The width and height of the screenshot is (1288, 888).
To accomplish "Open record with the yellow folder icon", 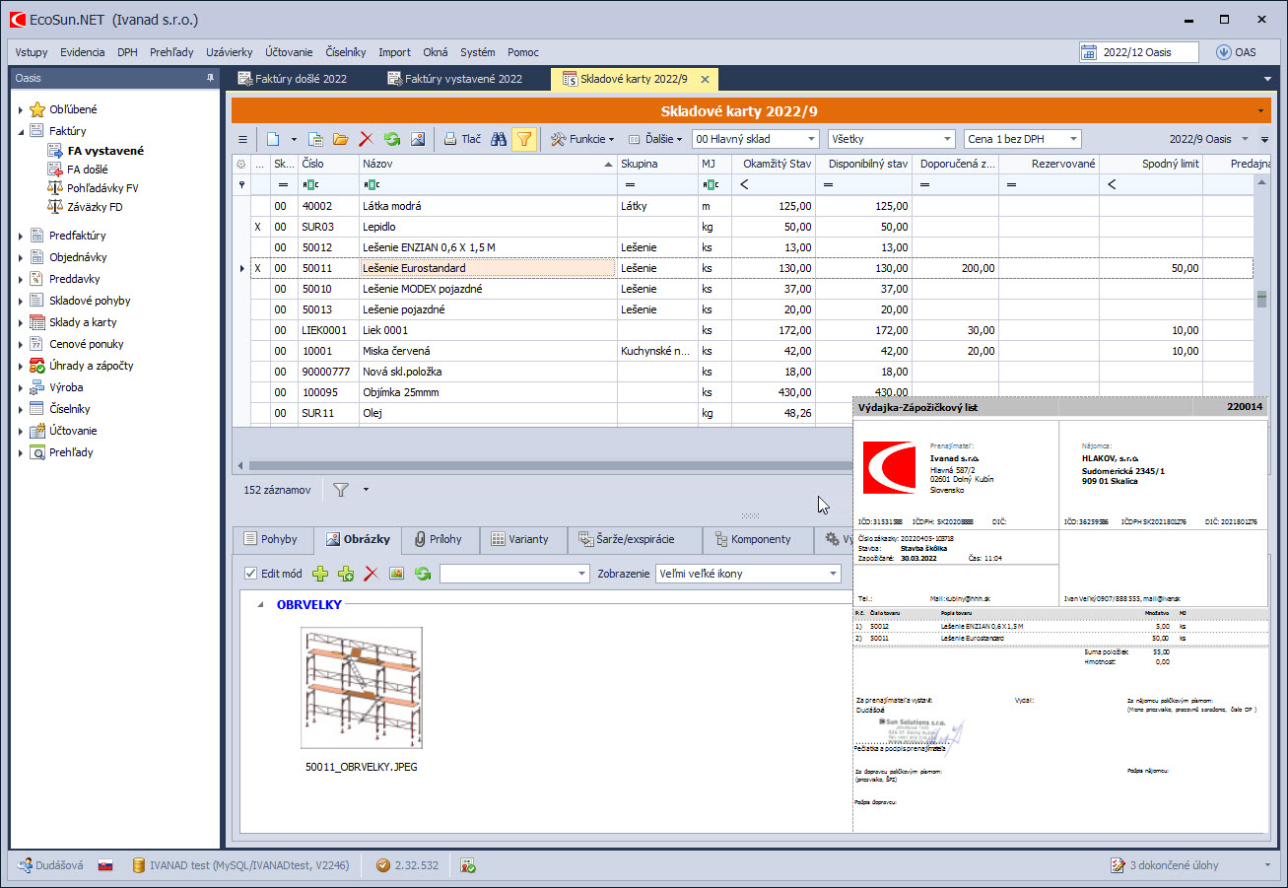I will (340, 139).
